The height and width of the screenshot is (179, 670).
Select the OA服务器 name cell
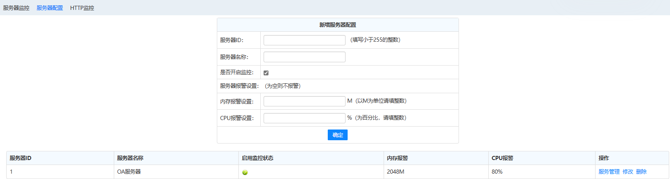click(x=129, y=172)
